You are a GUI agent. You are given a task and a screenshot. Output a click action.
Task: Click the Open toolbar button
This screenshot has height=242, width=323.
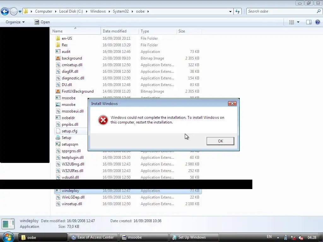42,22
